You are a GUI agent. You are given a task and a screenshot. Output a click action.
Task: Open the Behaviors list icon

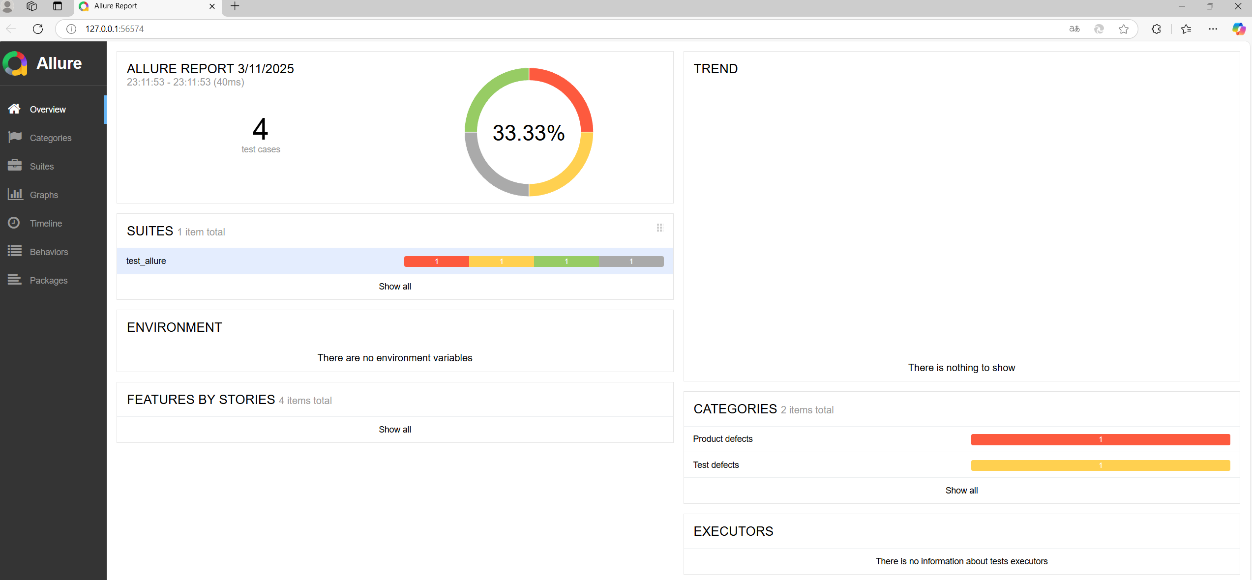click(x=15, y=251)
